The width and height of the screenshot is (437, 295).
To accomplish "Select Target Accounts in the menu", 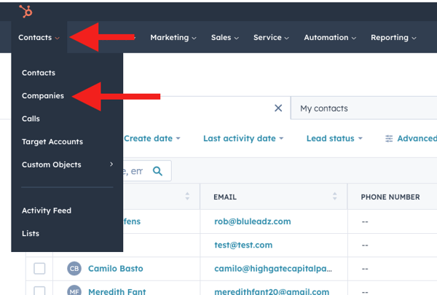I will tap(52, 141).
